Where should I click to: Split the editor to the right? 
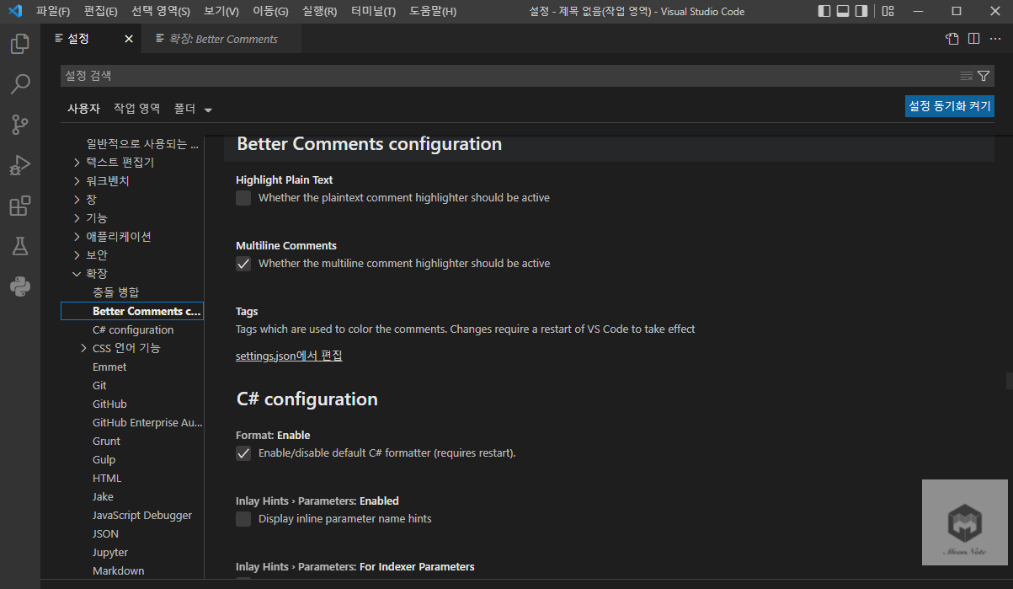coord(973,39)
